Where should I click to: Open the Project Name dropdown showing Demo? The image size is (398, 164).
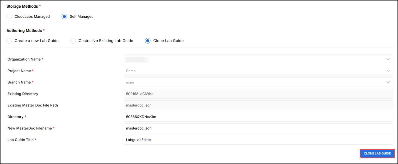[x=258, y=71]
